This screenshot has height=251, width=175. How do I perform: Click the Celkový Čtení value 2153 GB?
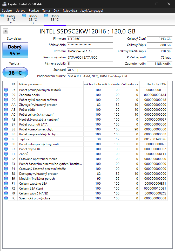[x=160, y=39]
